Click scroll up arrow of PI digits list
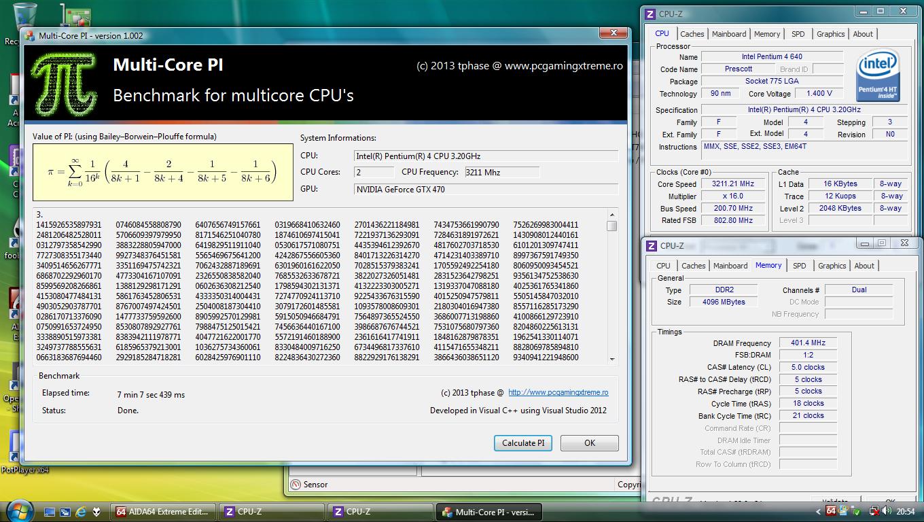Image resolution: width=924 pixels, height=522 pixels. (612, 215)
